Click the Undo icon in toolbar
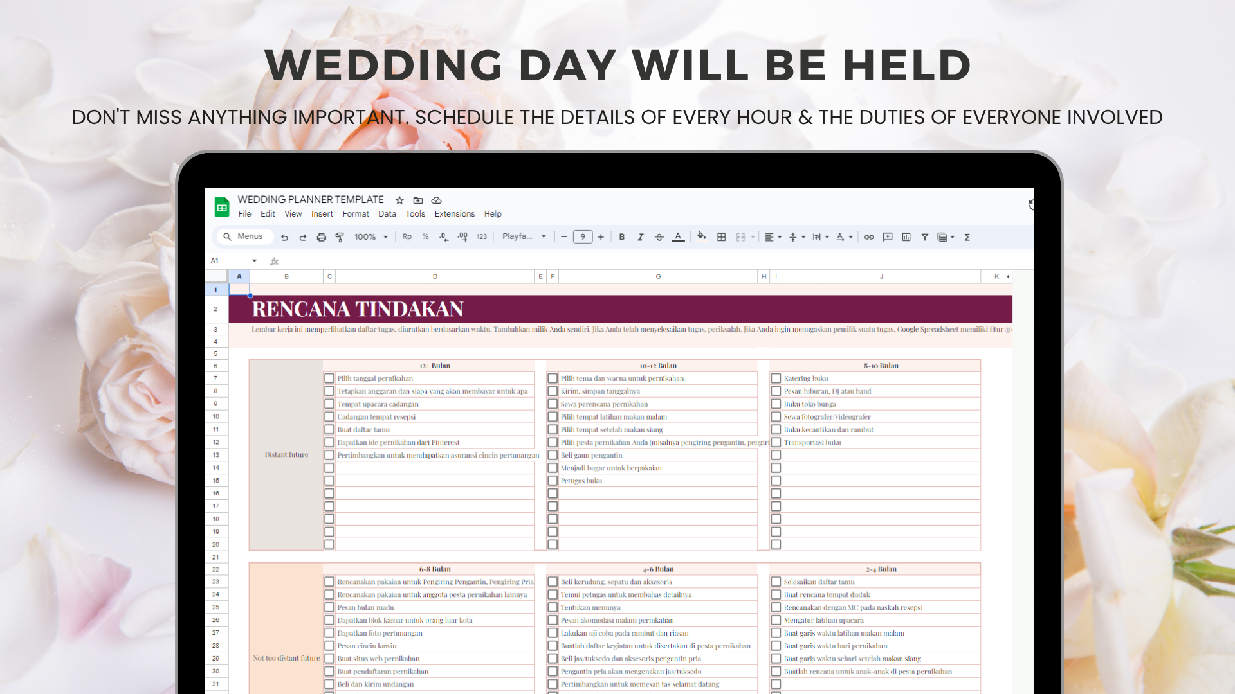The image size is (1235, 694). 284,237
